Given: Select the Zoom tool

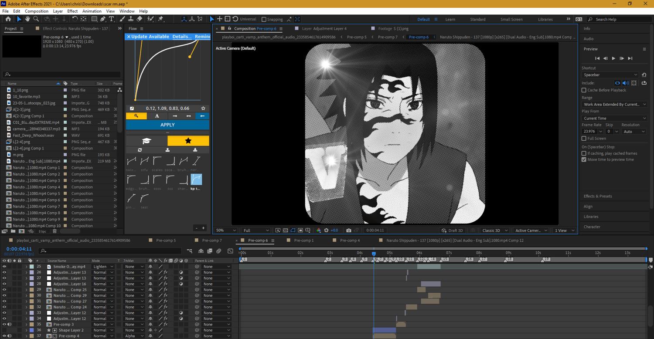Looking at the screenshot, I should click(36, 19).
